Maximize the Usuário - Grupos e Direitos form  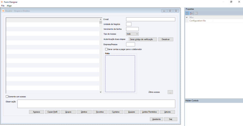pos(170,11)
